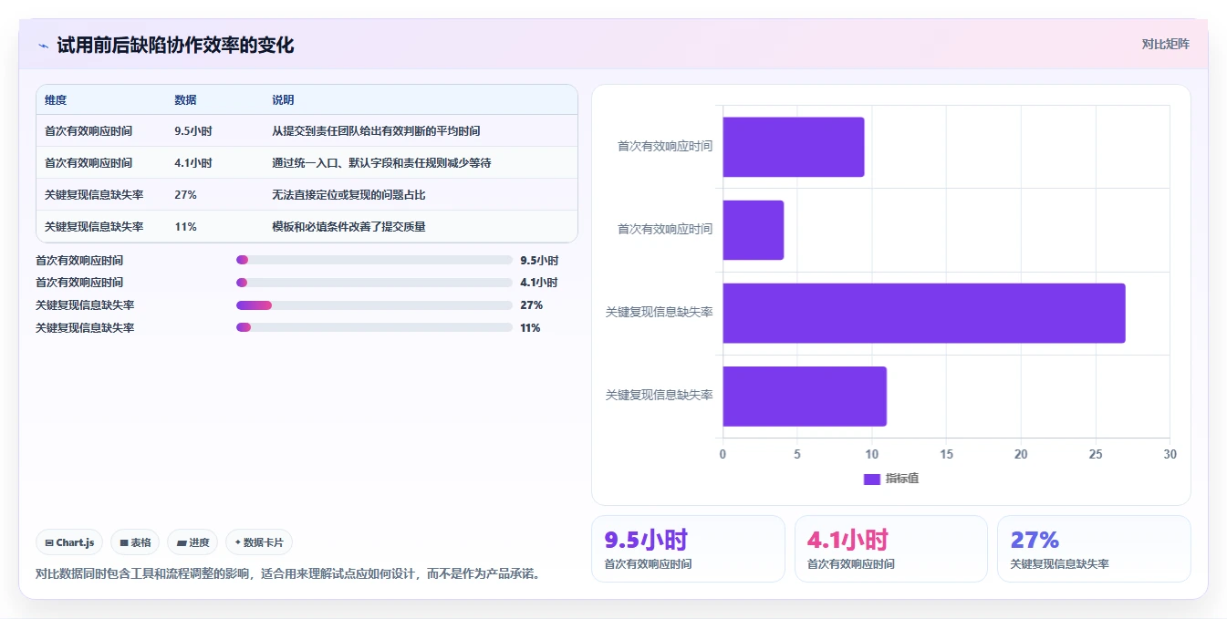Image resolution: width=1227 pixels, height=619 pixels.
Task: Click the progress bar labeled 4.1小时
Action: point(374,283)
